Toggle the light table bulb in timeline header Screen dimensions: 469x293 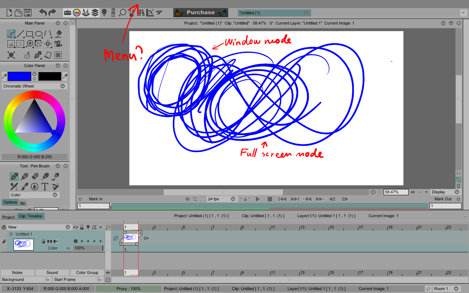click(88, 227)
